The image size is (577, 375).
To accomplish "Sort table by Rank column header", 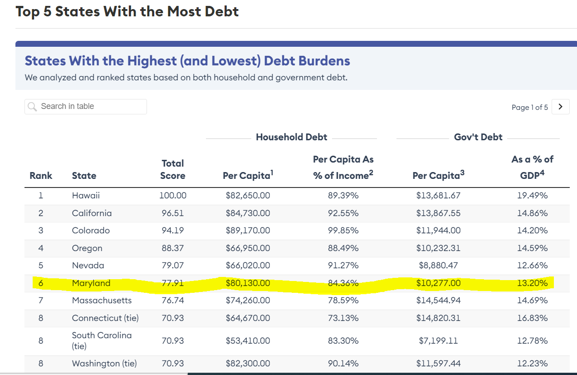I will coord(41,176).
